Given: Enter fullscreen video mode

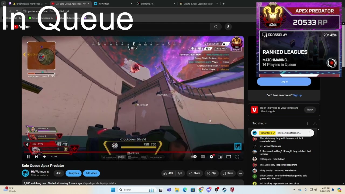Looking at the screenshot, I should coord(237,157).
